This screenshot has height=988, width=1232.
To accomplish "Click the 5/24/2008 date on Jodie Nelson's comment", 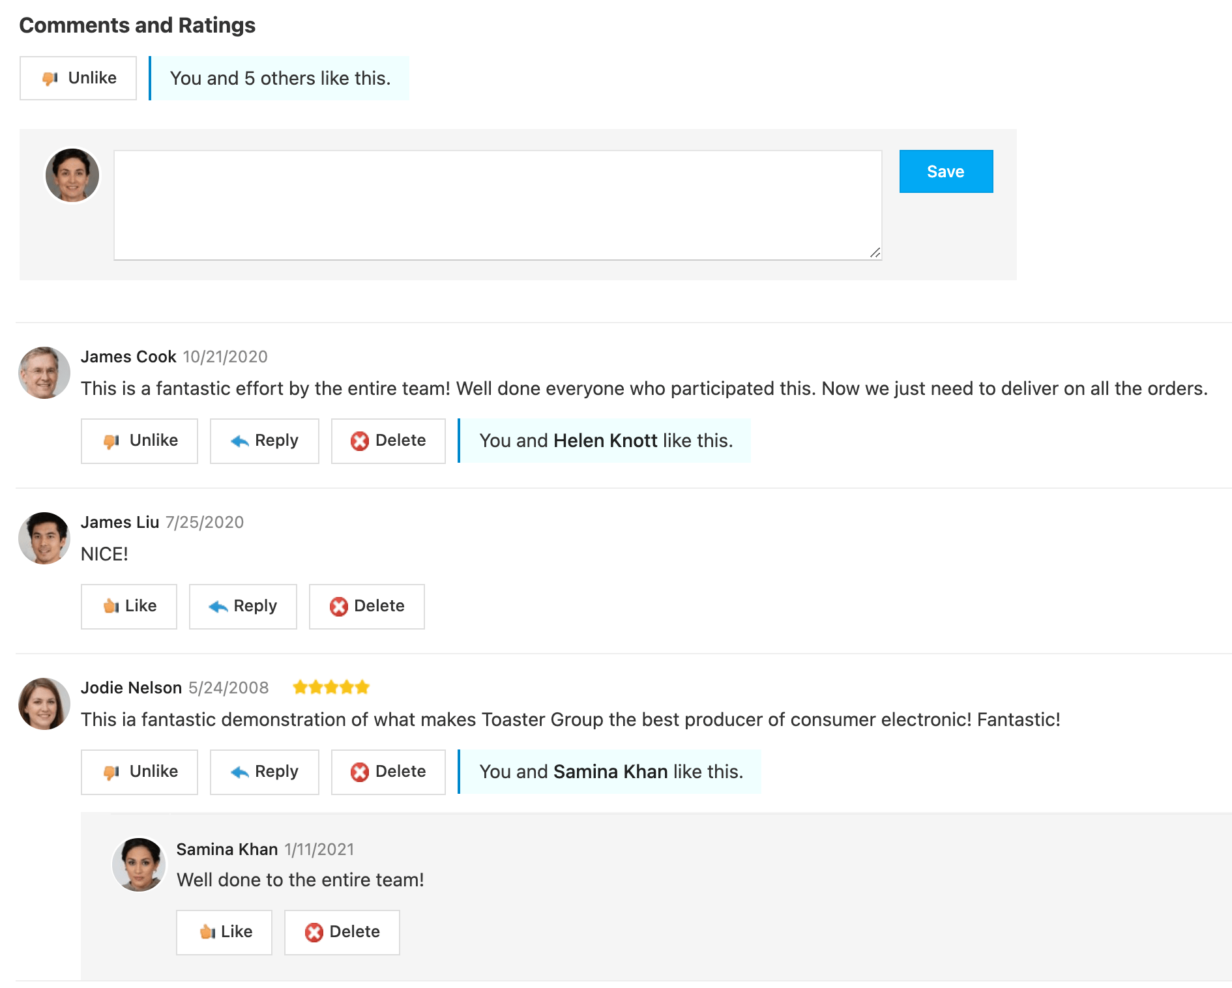I will click(x=229, y=688).
